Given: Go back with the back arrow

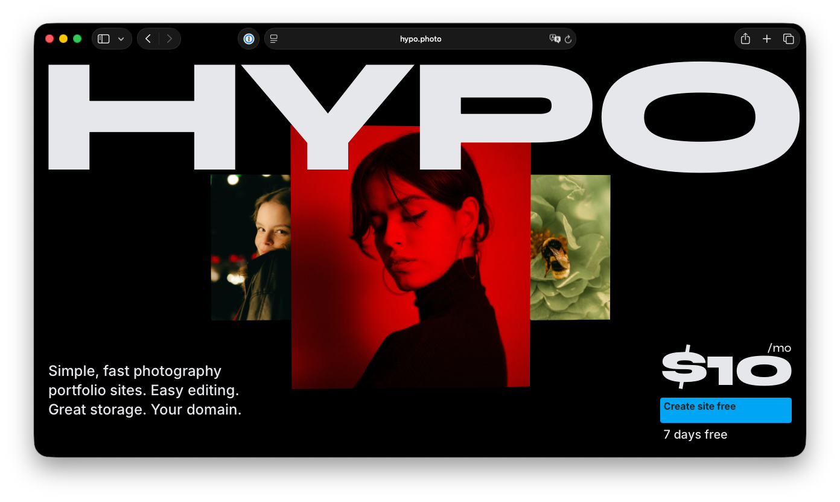Looking at the screenshot, I should tap(148, 39).
